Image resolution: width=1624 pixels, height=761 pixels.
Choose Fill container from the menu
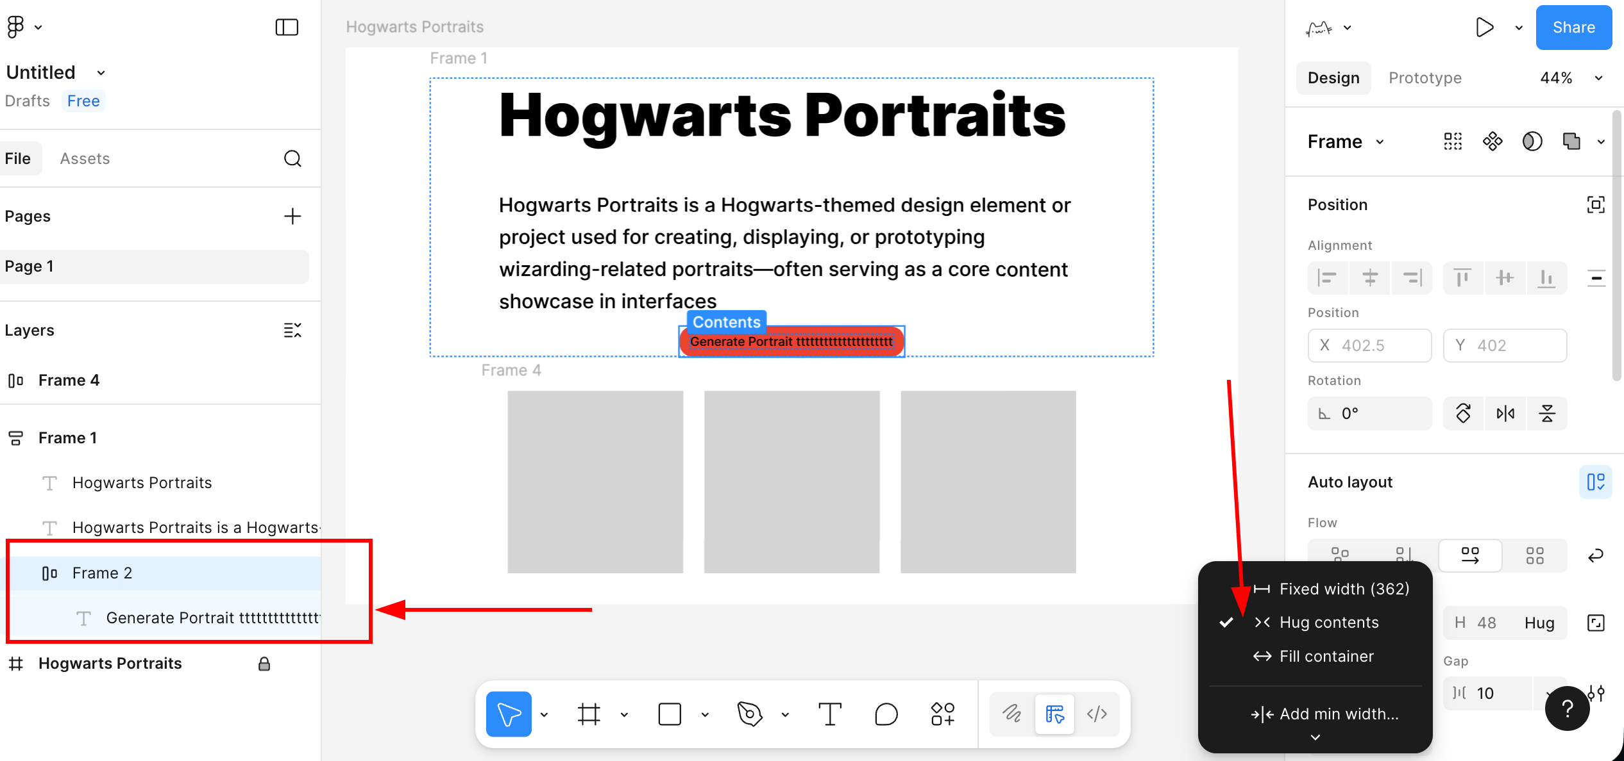pos(1326,656)
